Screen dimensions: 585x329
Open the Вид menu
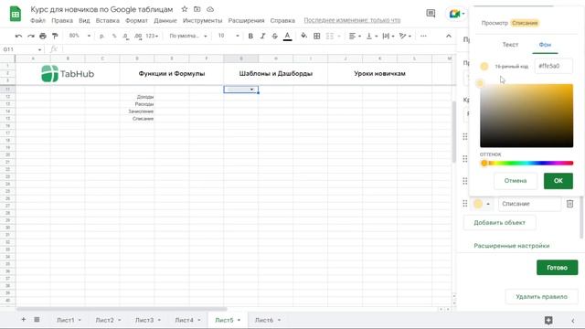tap(84, 20)
